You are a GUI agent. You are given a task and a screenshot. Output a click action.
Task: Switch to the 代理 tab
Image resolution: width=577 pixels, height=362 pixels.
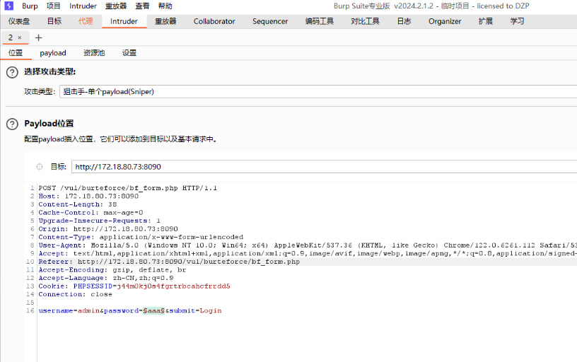click(86, 21)
